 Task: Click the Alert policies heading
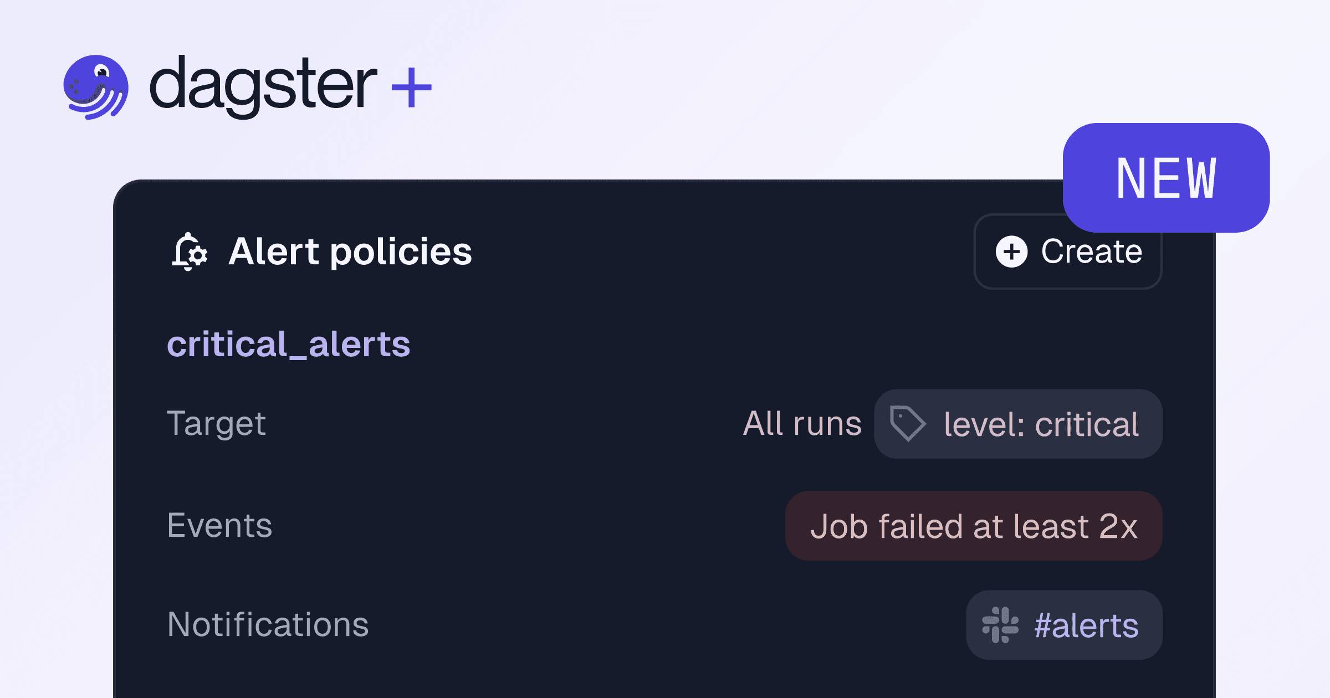click(350, 252)
